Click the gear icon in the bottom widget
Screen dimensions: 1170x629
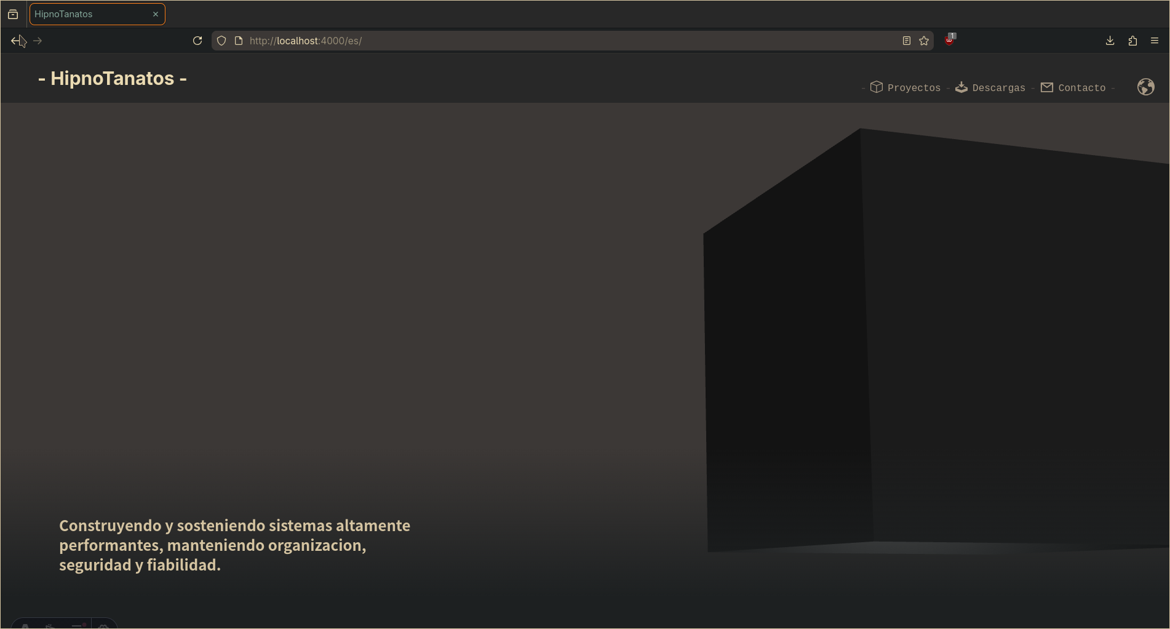[x=103, y=627]
